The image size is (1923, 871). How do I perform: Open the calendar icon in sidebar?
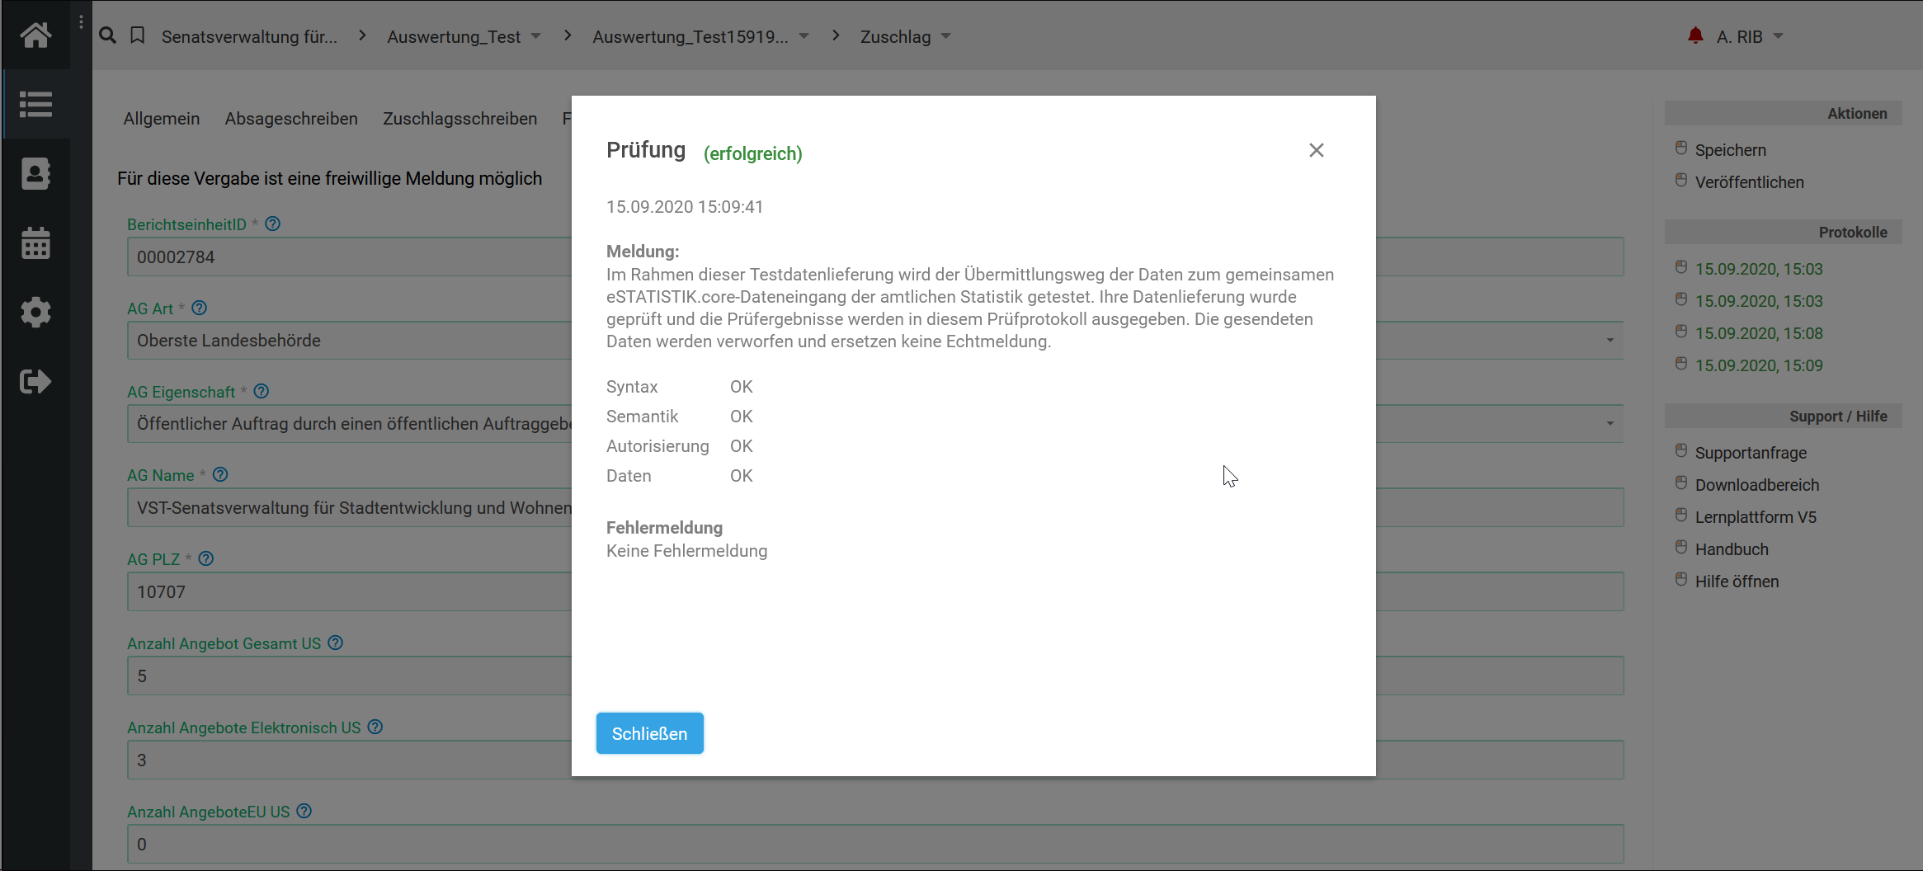35,243
